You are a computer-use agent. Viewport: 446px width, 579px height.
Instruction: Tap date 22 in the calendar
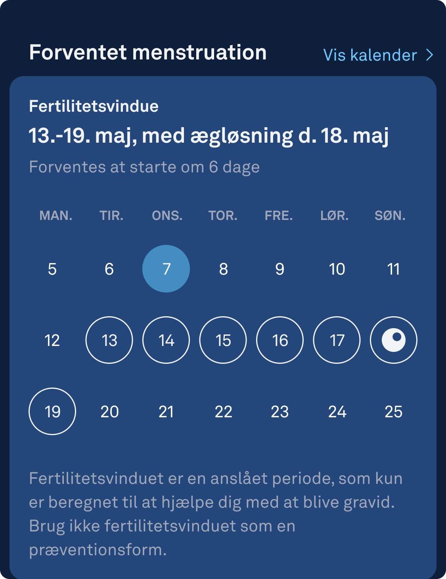click(x=223, y=412)
